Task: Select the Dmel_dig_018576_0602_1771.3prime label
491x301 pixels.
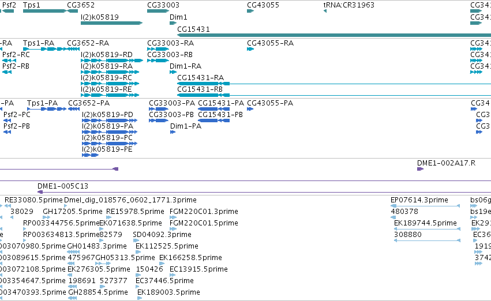Action: pos(130,200)
